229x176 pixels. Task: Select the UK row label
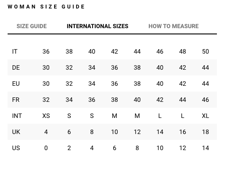(x=16, y=132)
